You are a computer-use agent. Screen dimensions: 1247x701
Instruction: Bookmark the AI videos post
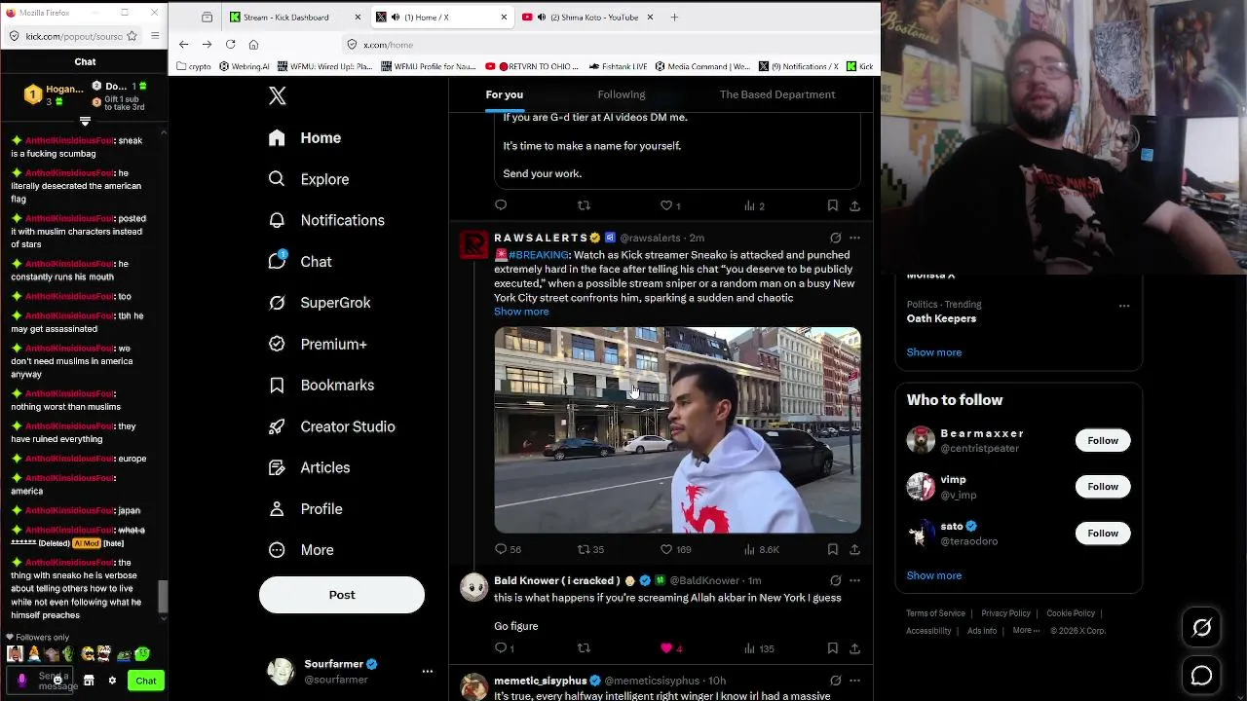coord(832,205)
